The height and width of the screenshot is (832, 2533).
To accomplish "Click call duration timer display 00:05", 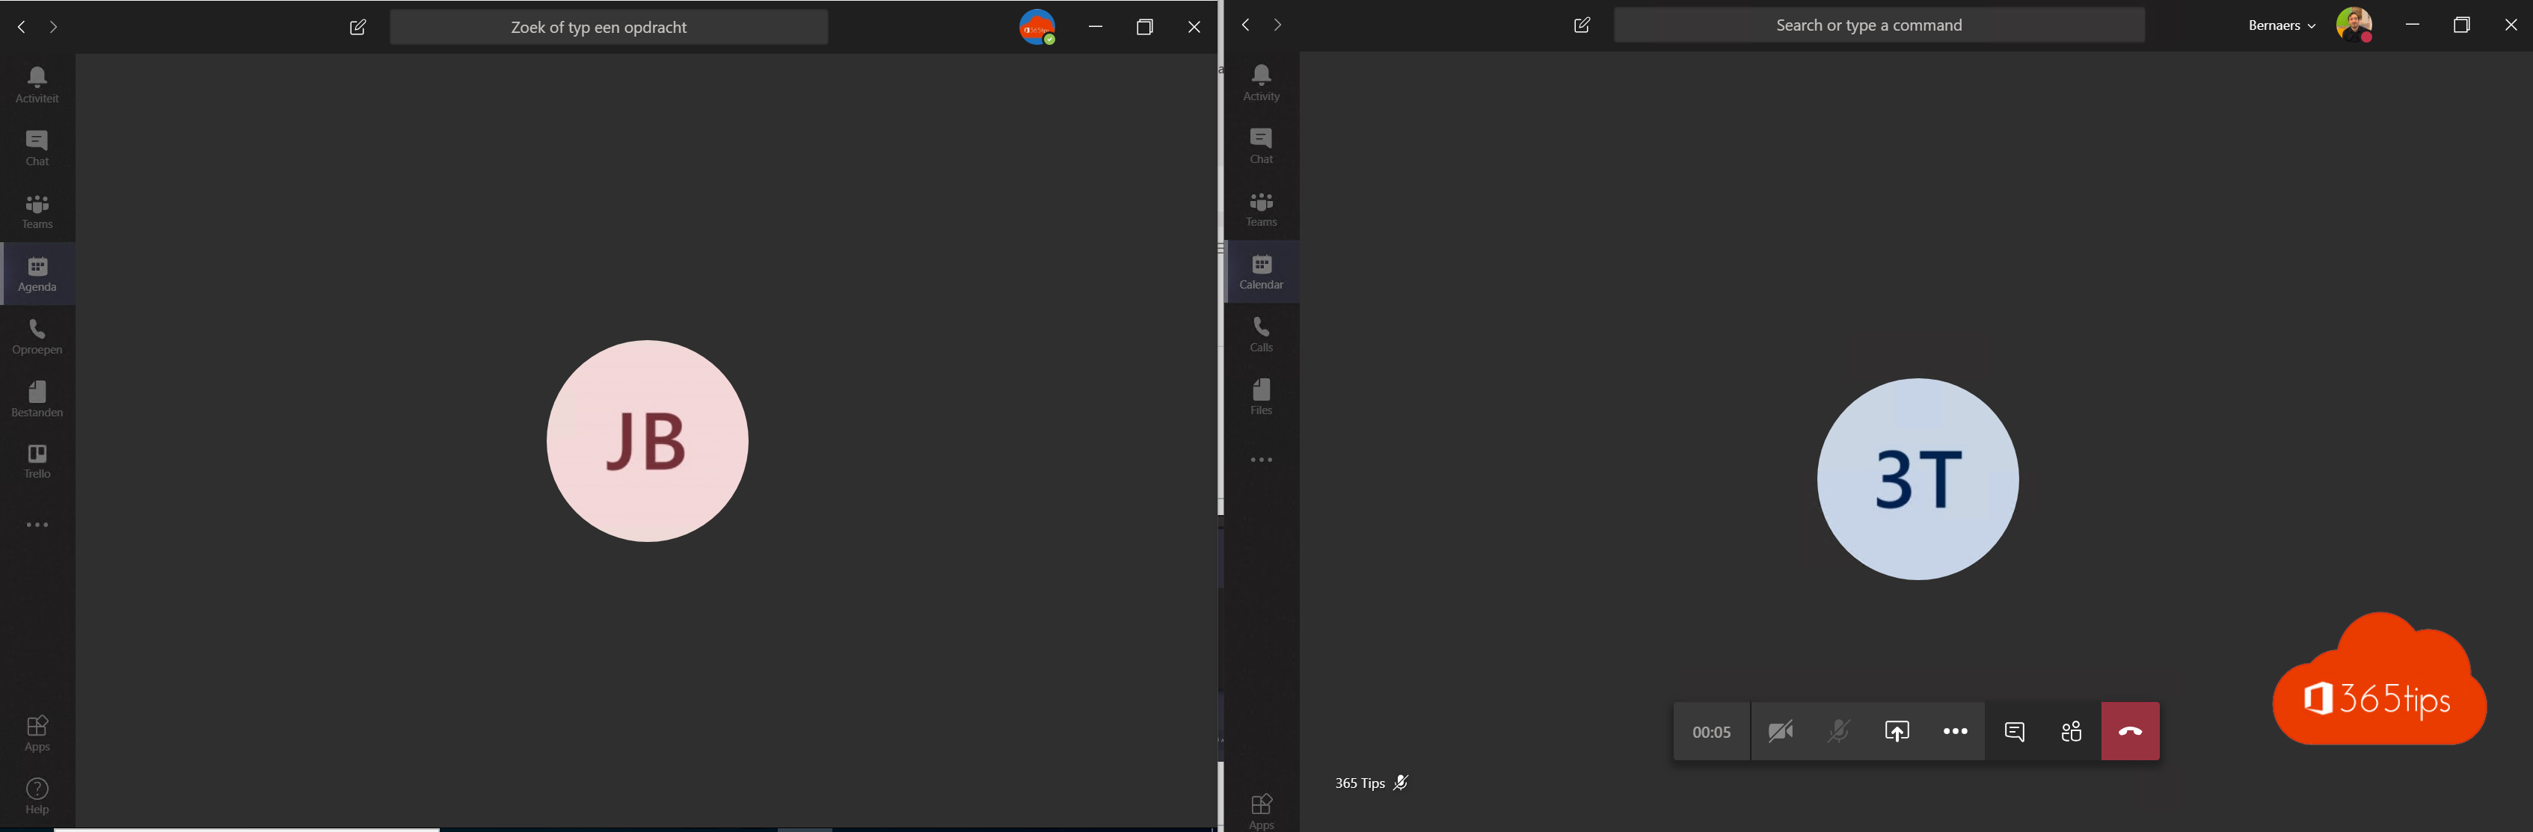I will [1711, 732].
